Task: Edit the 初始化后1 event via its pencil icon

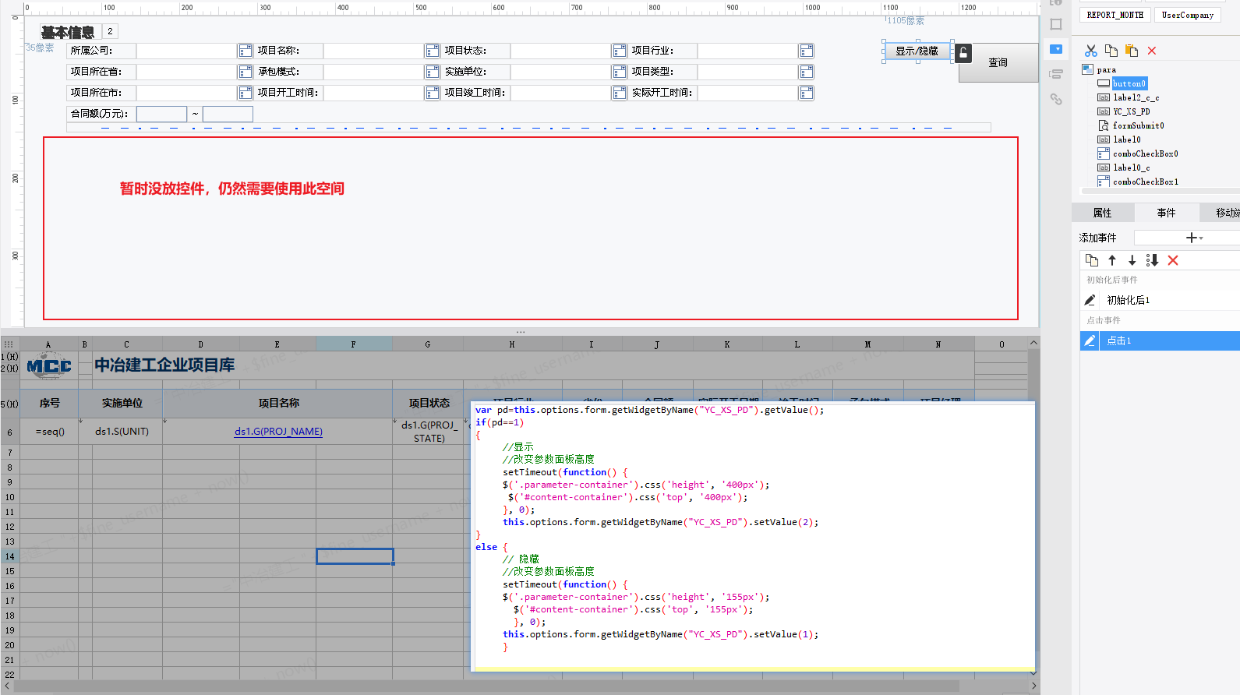Action: point(1090,300)
